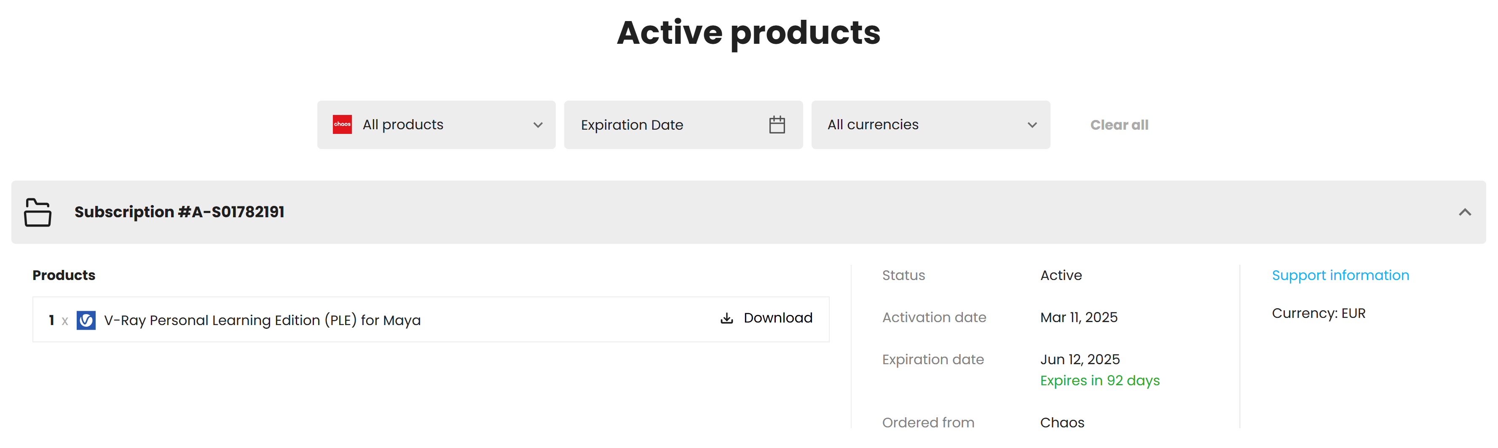This screenshot has height=448, width=1498.
Task: Click the download arrow icon
Action: point(726,318)
